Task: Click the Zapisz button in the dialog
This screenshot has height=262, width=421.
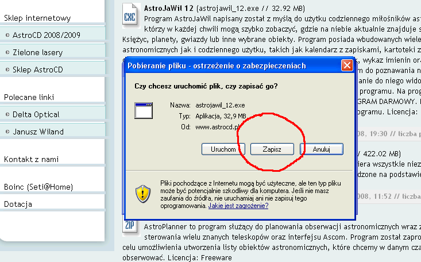Action: [272, 149]
